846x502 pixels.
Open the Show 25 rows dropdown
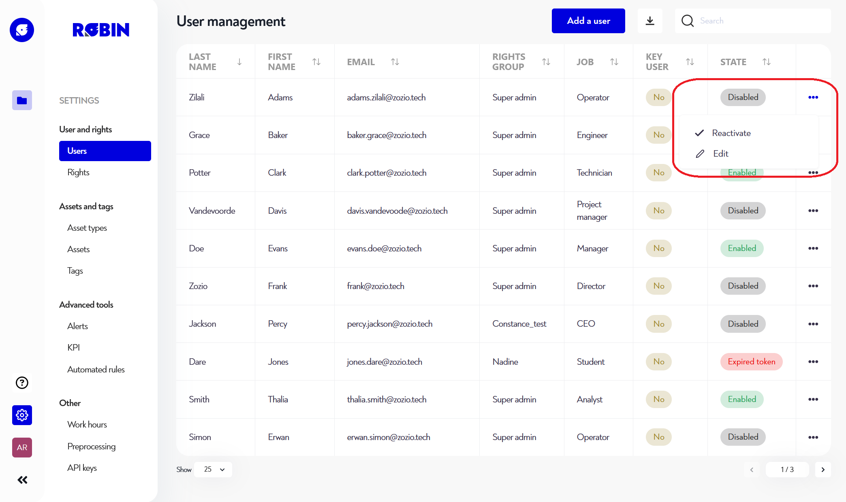pyautogui.click(x=213, y=470)
